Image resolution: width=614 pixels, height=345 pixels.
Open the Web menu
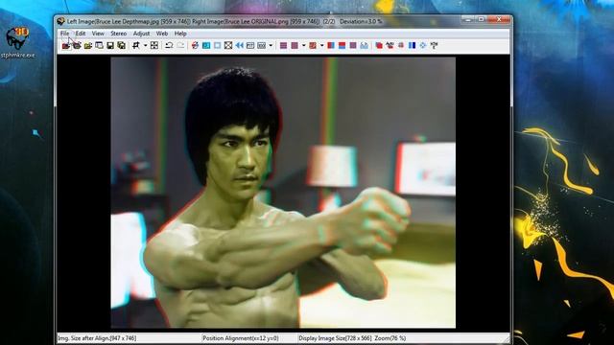pos(162,34)
